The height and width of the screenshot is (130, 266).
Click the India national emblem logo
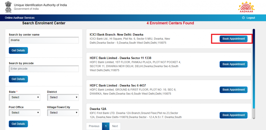click(x=8, y=7)
